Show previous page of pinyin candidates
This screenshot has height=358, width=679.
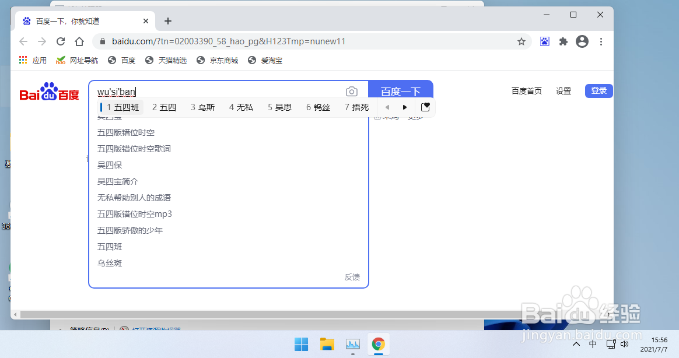387,107
